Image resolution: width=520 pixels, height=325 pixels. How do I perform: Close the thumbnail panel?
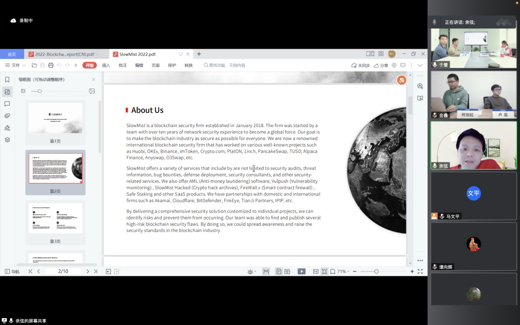[93, 79]
